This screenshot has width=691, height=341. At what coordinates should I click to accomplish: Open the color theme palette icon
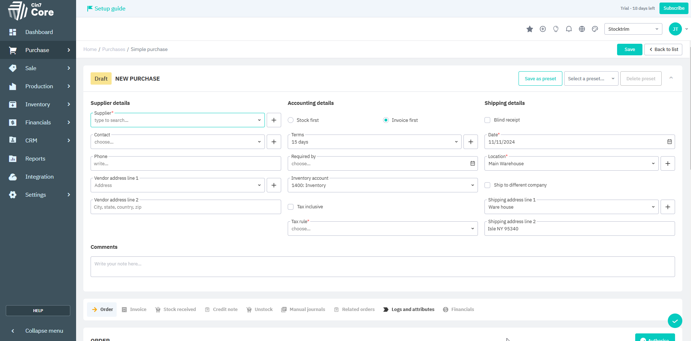click(x=595, y=29)
